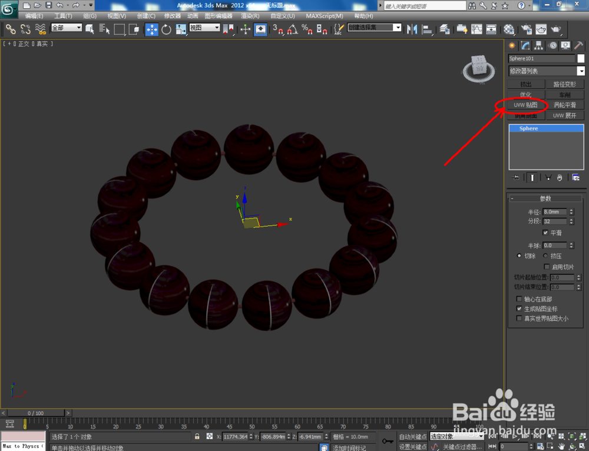Viewport: 589px width, 451px height.
Task: Click the Render Setup icon
Action: (x=525, y=28)
